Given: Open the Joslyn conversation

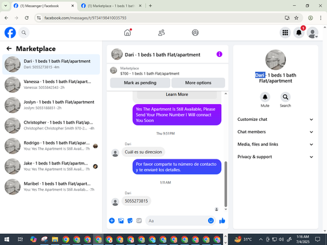Looking at the screenshot, I should [x=51, y=105].
